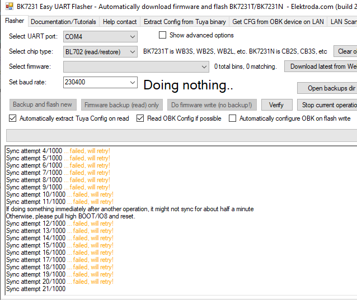The image size is (357, 300).
Task: Click the 'Select UART port:' label
Action: 33,36
